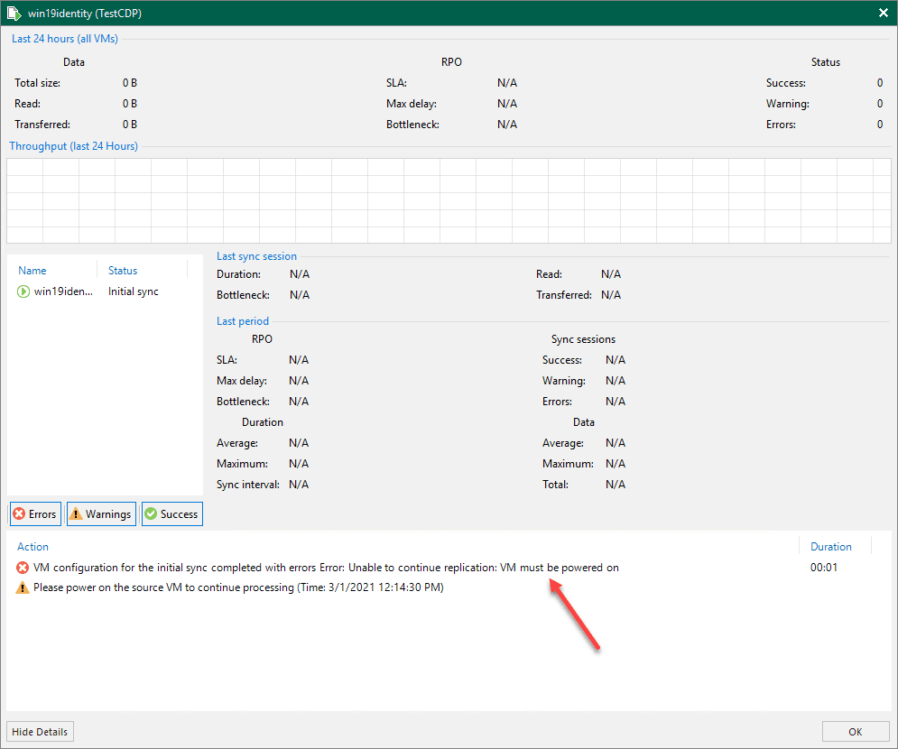Click the Initial sync status text
This screenshot has height=749, width=898.
point(134,291)
